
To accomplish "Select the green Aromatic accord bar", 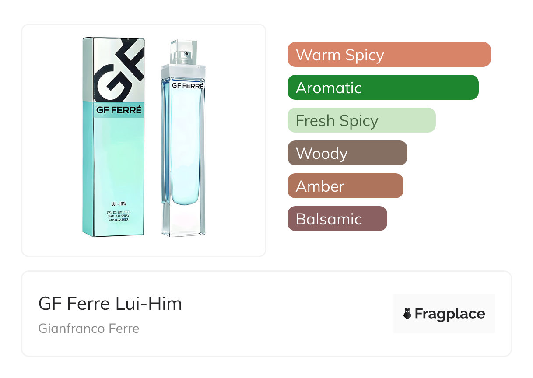I will coord(382,87).
